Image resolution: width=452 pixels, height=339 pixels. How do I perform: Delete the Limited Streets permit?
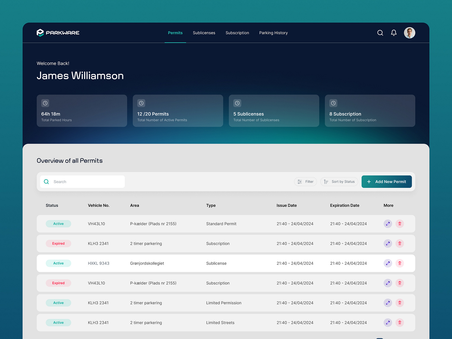(x=399, y=322)
